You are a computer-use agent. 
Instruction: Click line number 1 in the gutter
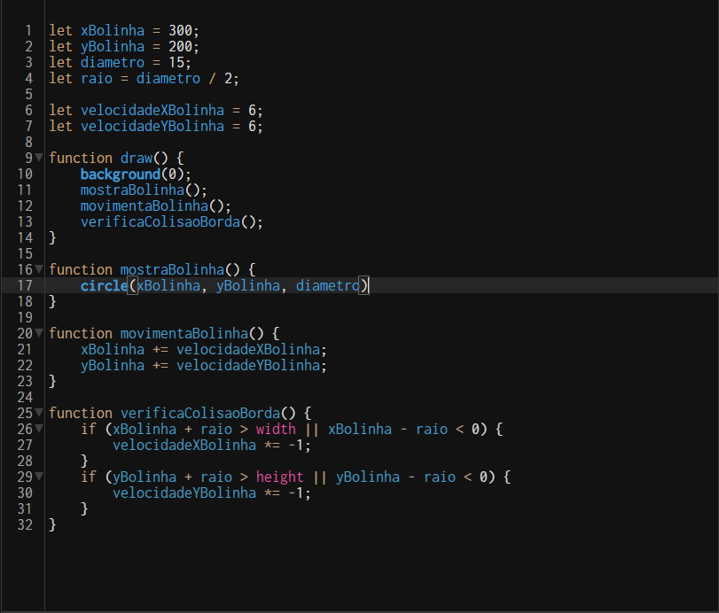(x=28, y=31)
